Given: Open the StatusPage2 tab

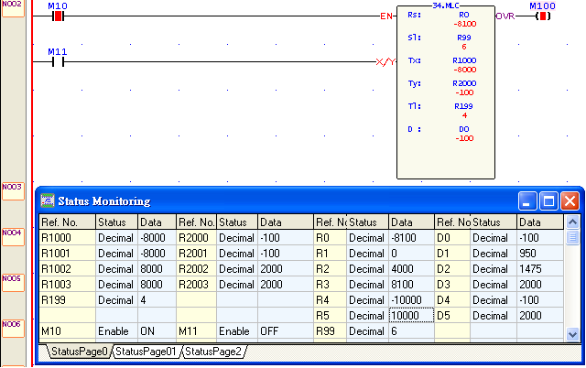Looking at the screenshot, I should [213, 352].
